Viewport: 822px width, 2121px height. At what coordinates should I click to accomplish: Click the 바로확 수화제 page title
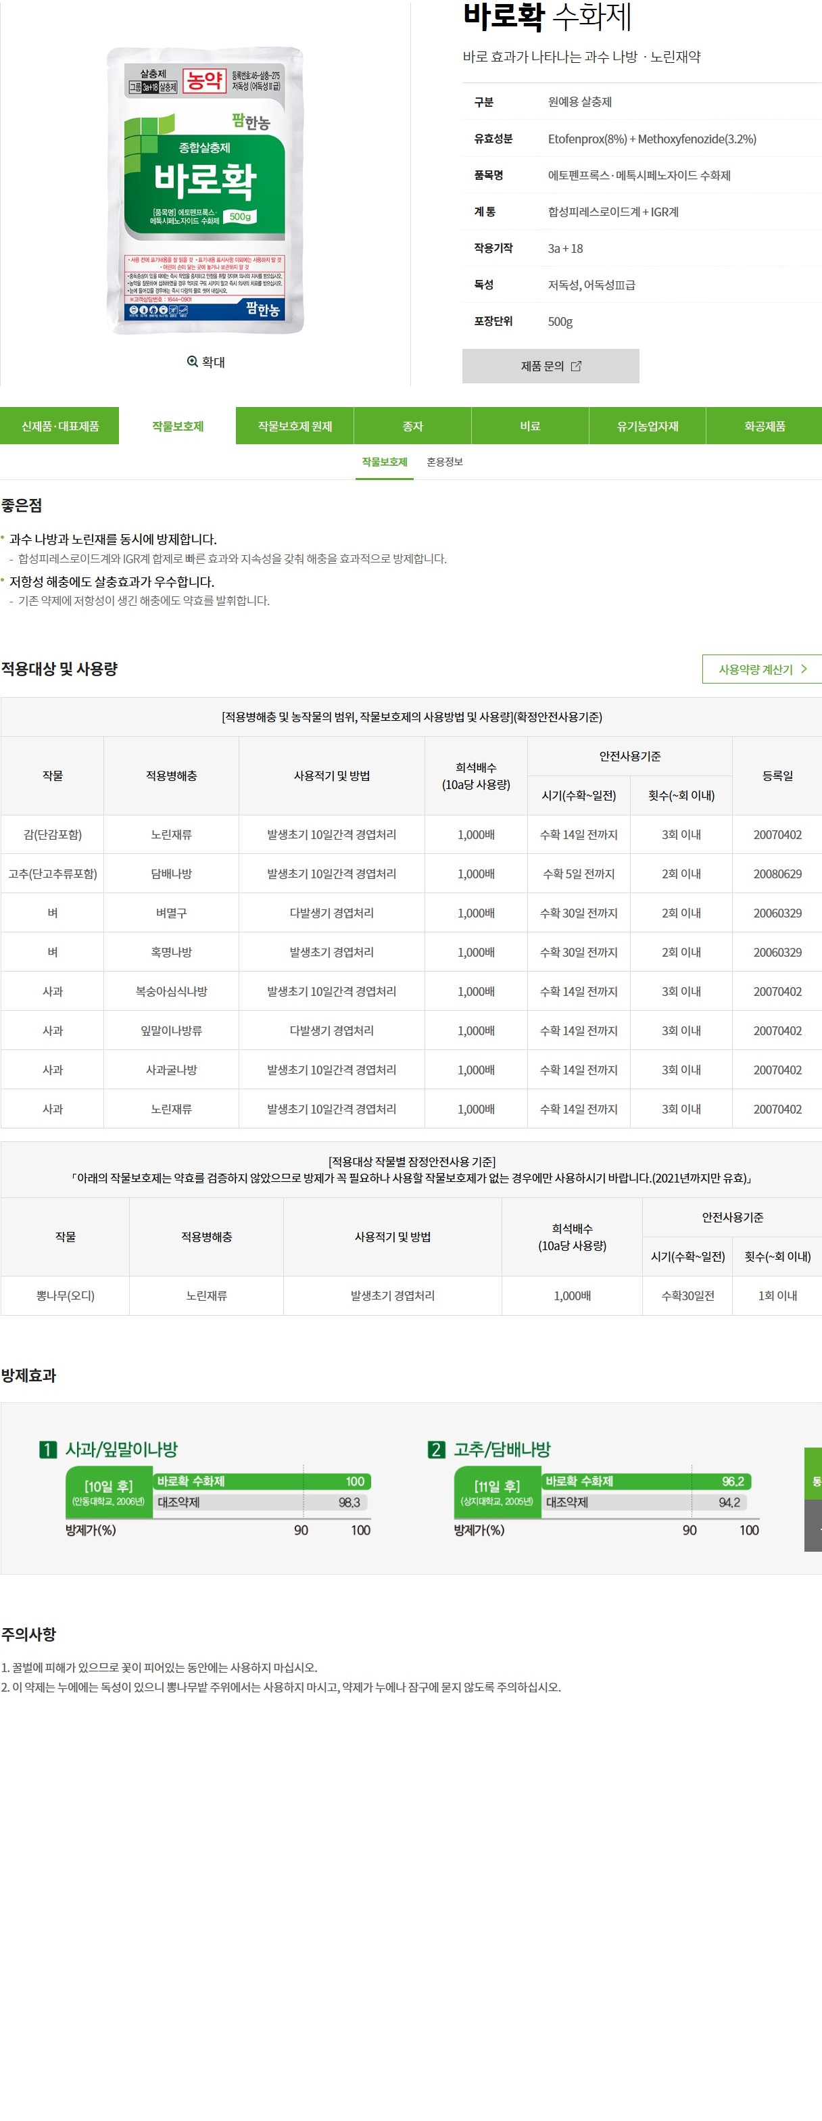coord(547,16)
